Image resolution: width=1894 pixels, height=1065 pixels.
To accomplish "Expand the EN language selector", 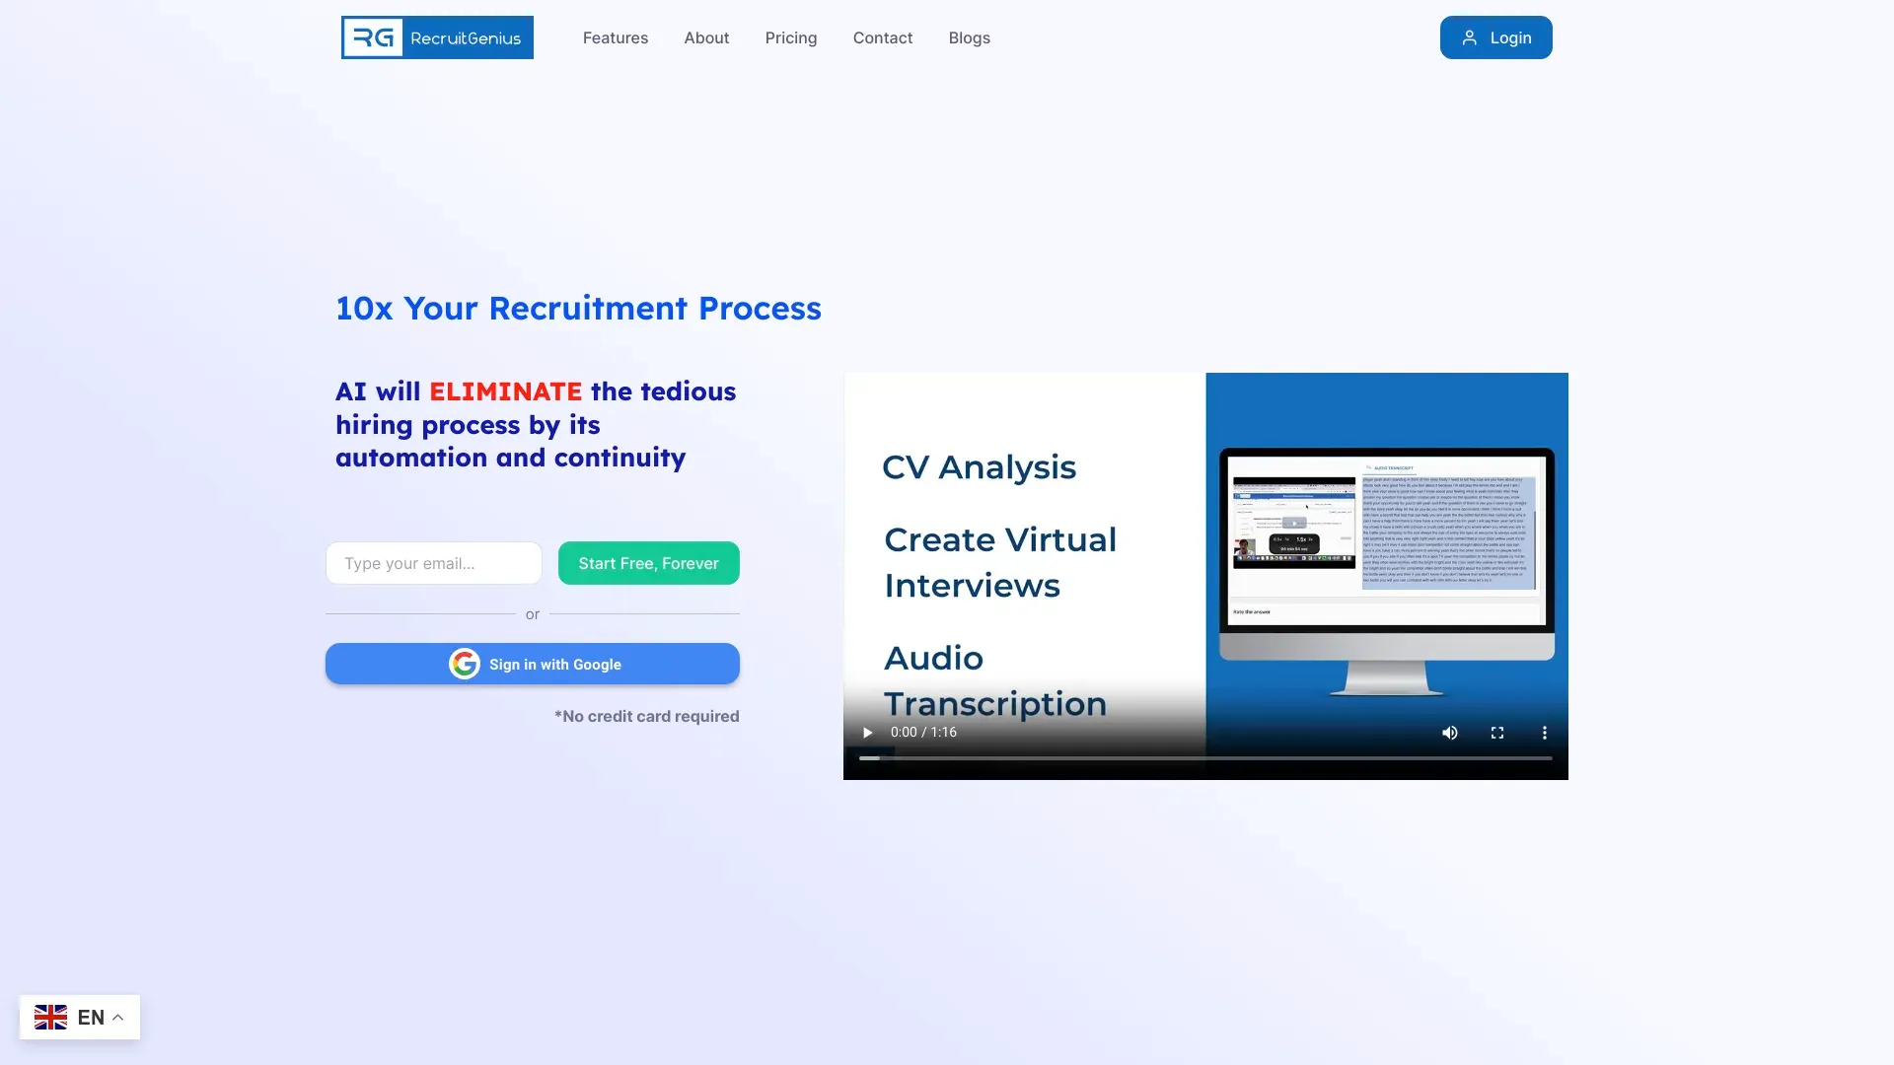I will coord(80,1017).
